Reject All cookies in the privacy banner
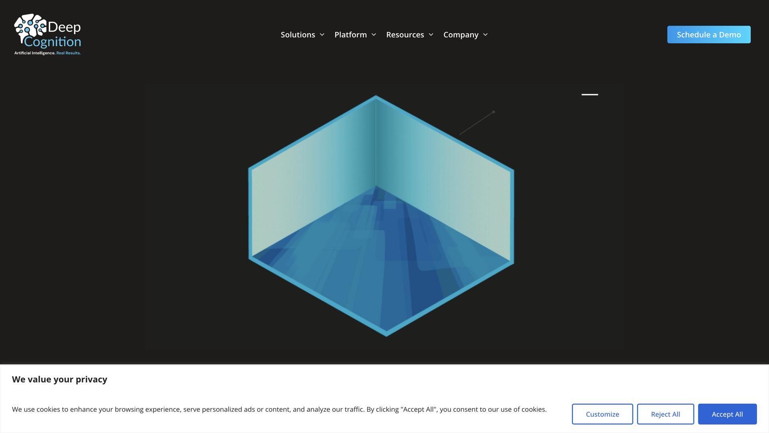 [x=665, y=414]
